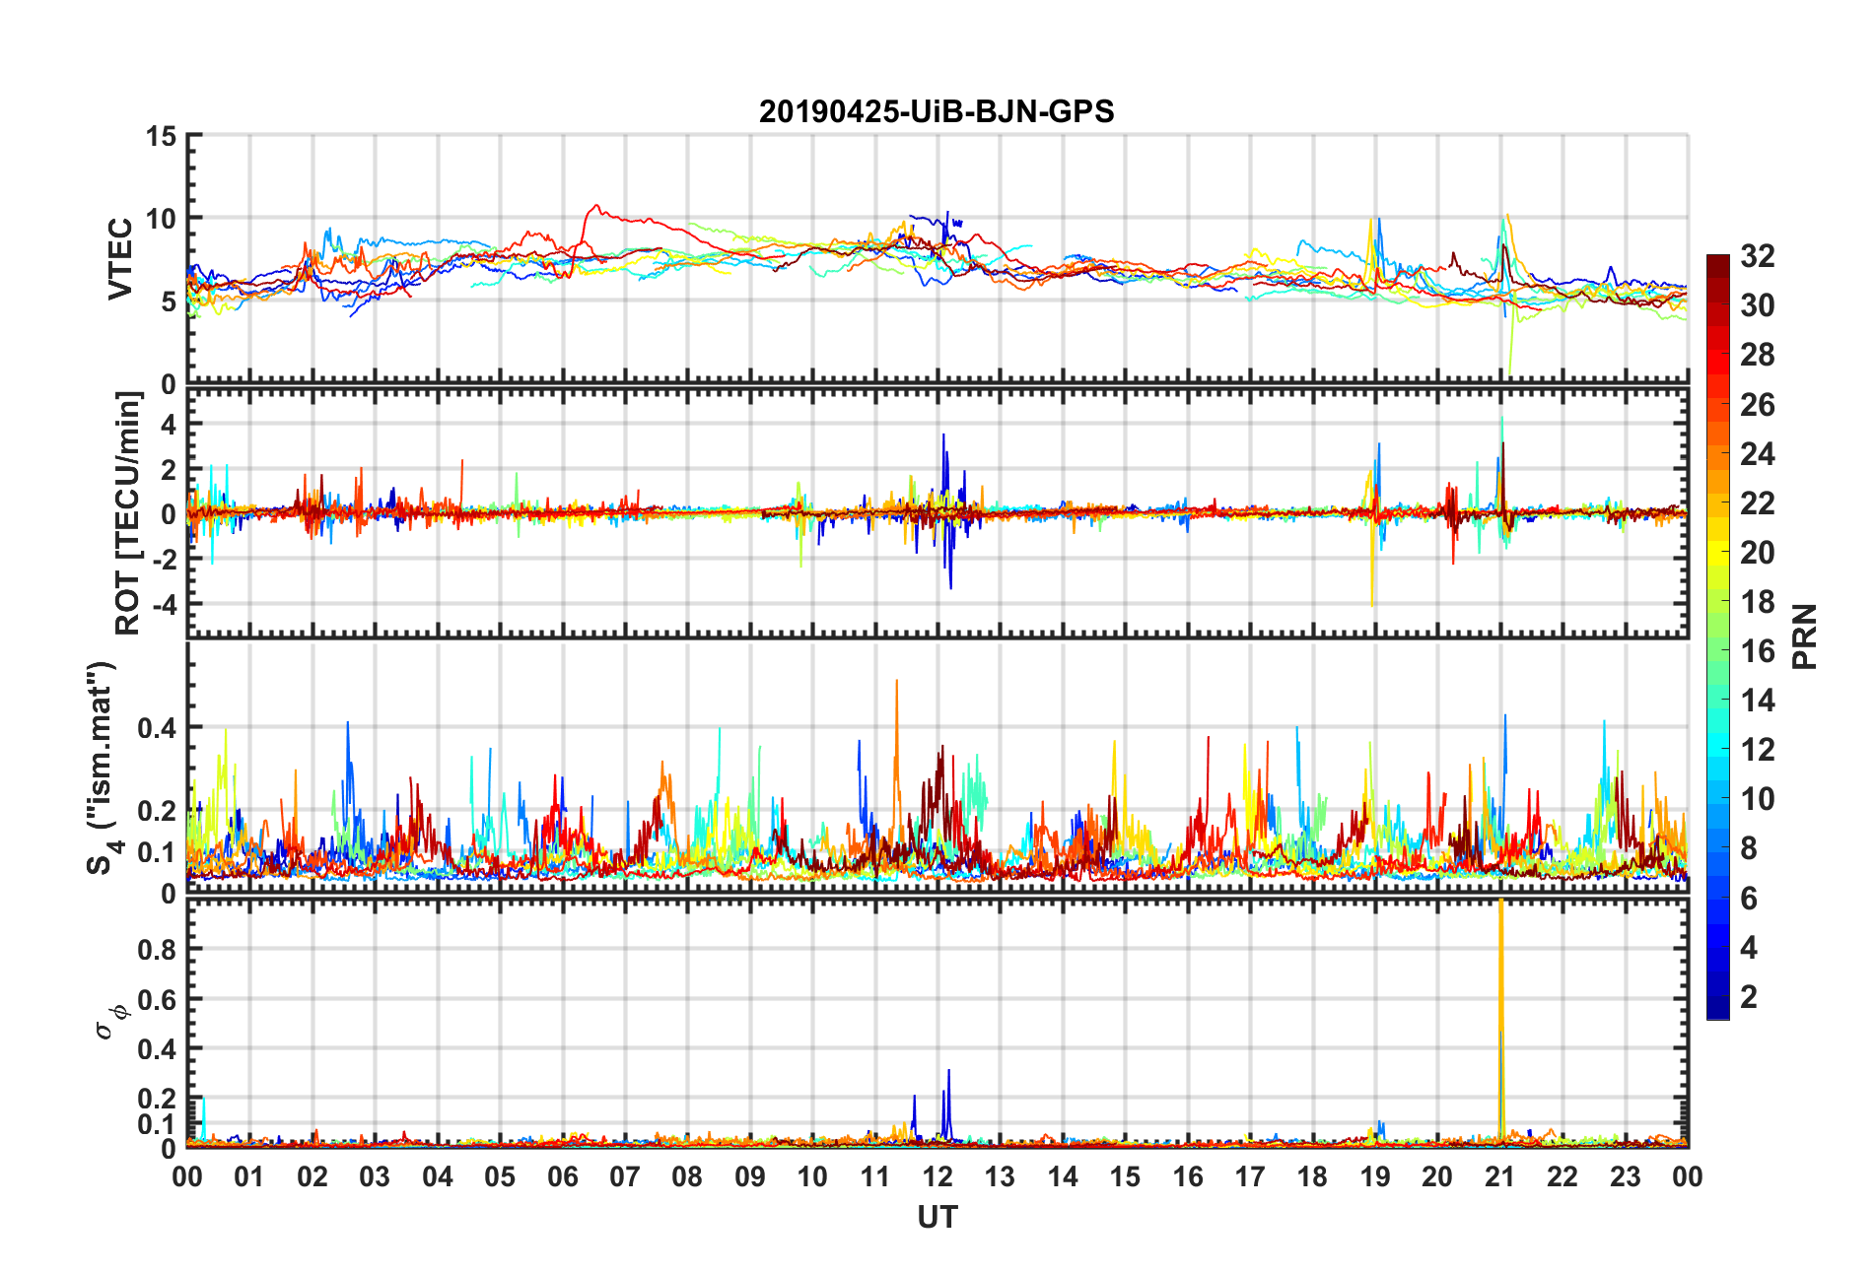
Task: Click colorbar tick label 20
Action: click(1758, 553)
